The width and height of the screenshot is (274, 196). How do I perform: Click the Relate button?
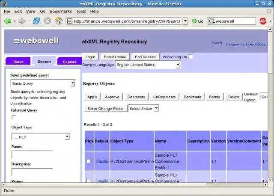click(214, 97)
